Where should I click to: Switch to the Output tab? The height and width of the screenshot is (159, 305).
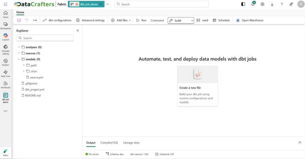point(91,143)
